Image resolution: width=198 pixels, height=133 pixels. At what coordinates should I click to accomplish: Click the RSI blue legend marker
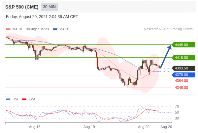coord(8,99)
